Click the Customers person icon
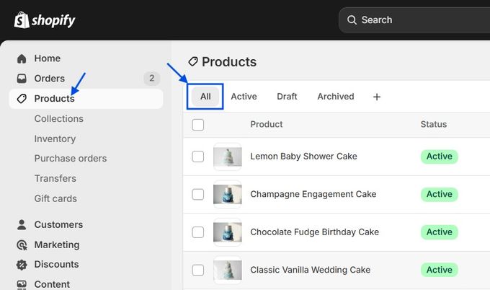 (22, 224)
